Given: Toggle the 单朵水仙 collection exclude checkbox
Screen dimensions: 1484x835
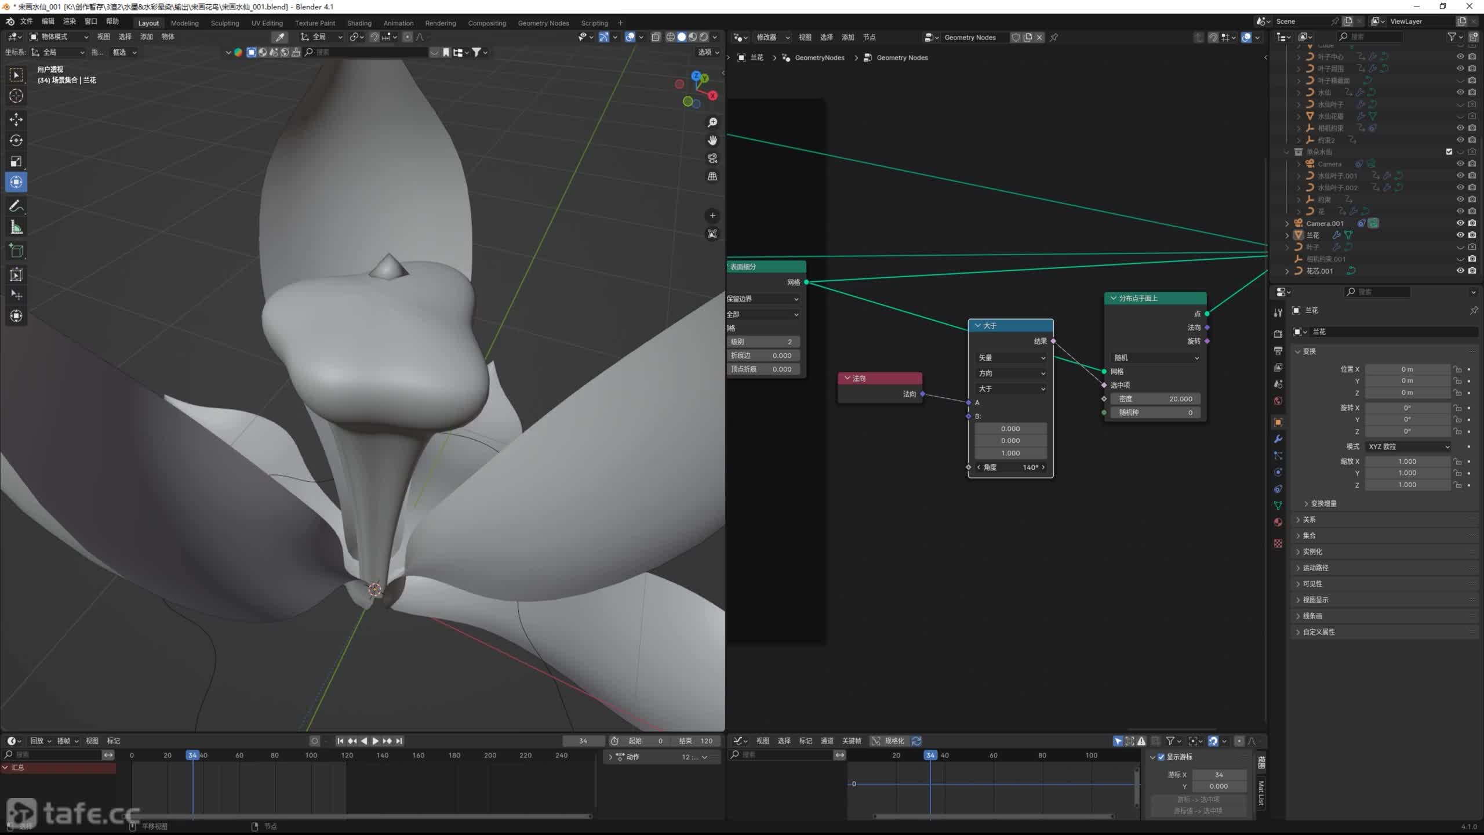Looking at the screenshot, I should (1449, 152).
